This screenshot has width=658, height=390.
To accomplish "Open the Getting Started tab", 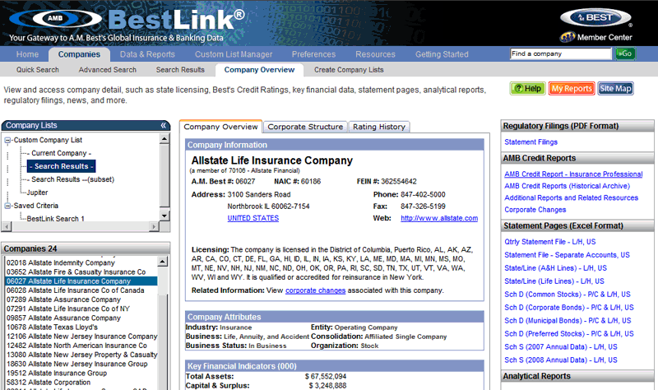I will (x=442, y=54).
